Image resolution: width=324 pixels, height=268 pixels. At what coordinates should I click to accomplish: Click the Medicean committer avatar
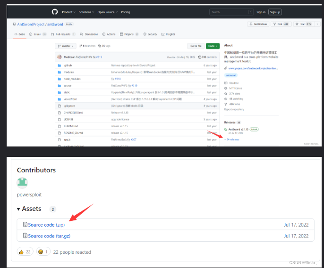click(x=60, y=57)
